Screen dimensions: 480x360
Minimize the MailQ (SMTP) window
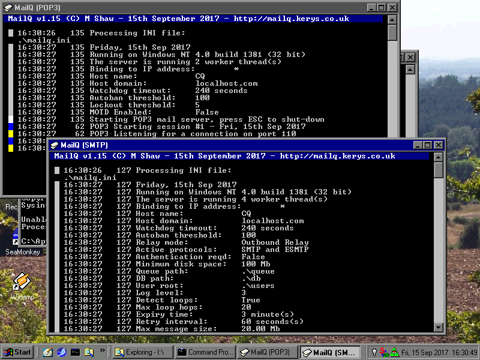pos(418,145)
